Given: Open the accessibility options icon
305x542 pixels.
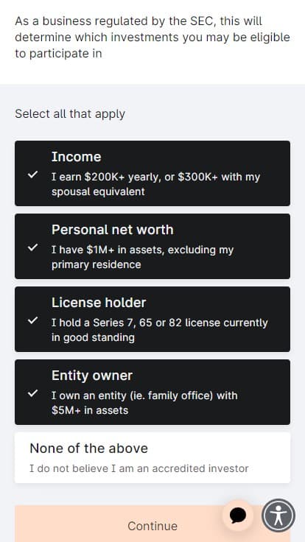Looking at the screenshot, I should (x=278, y=515).
